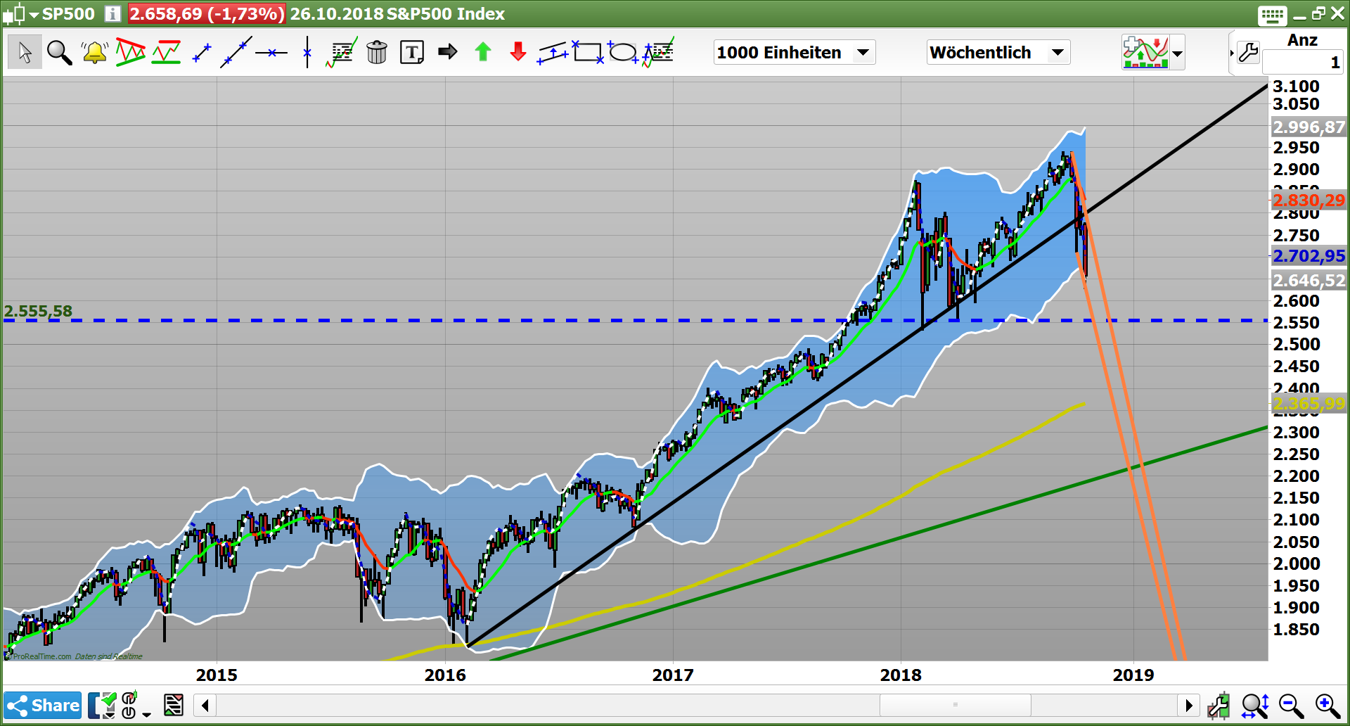Zoom out the chart horizontally

1291,705
